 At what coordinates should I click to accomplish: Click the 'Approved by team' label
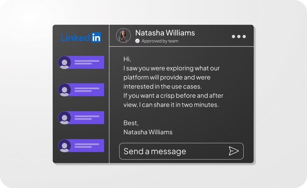(x=160, y=41)
